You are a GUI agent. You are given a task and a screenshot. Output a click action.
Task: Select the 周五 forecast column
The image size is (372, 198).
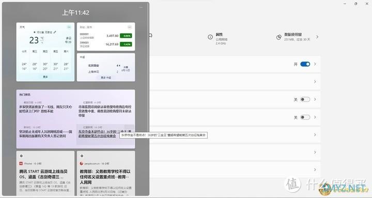55,60
